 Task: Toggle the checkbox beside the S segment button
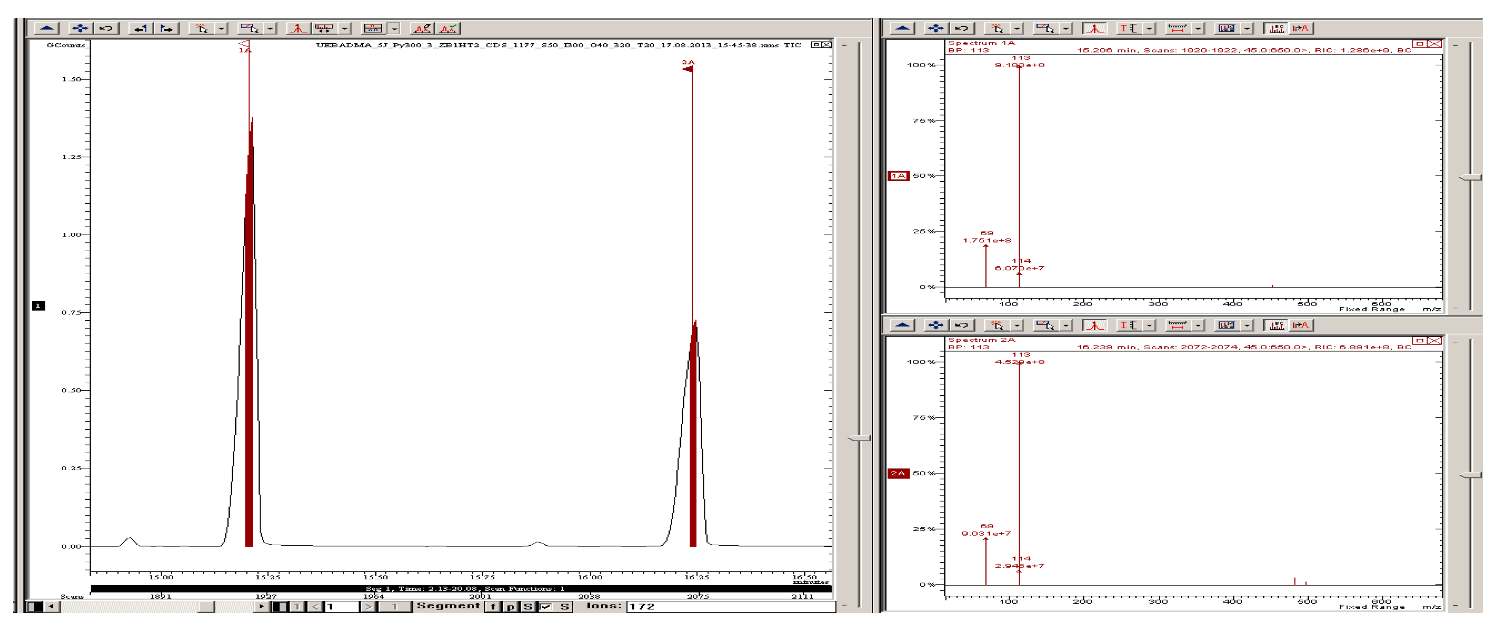[x=546, y=606]
